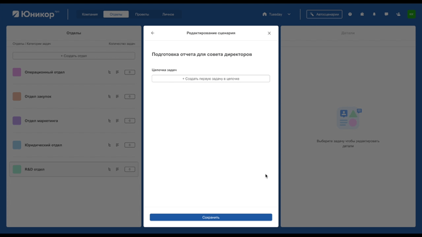Click list view icon for Отдел маркетинга
Screen dimensions: 422x237
pos(117,120)
